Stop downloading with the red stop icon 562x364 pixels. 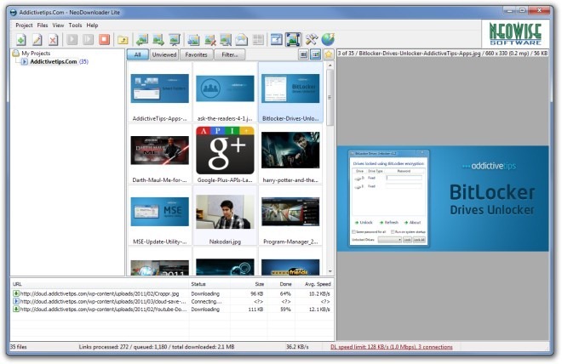pyautogui.click(x=104, y=39)
